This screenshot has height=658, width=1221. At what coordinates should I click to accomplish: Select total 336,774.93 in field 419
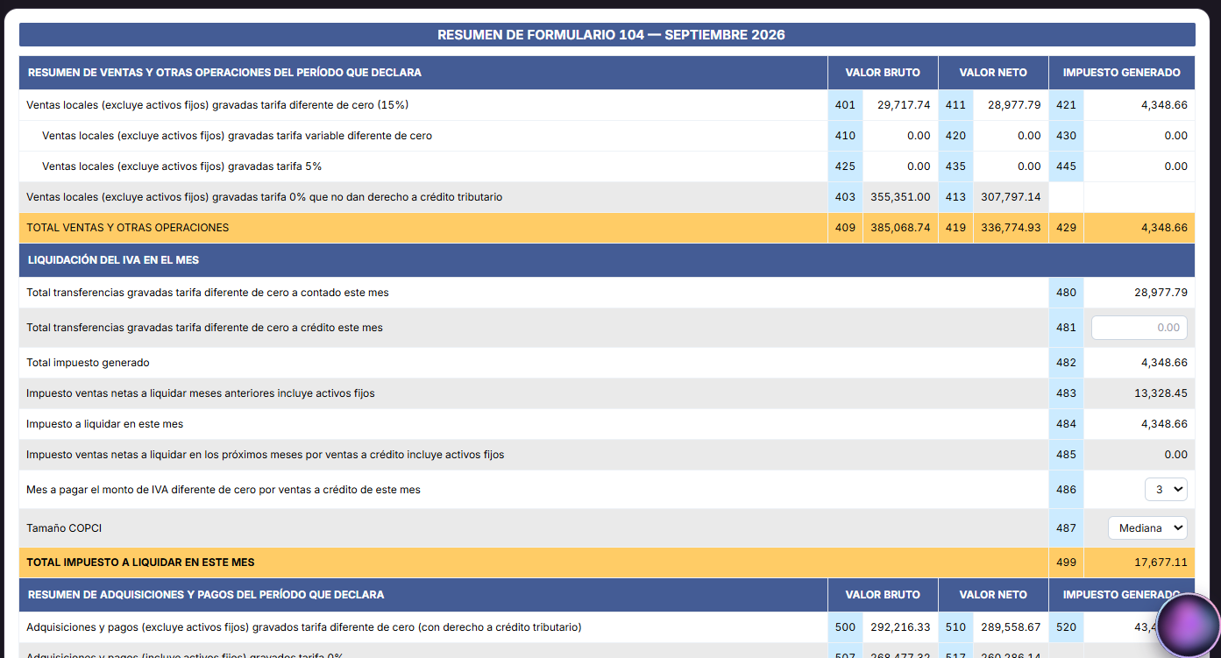point(1011,228)
